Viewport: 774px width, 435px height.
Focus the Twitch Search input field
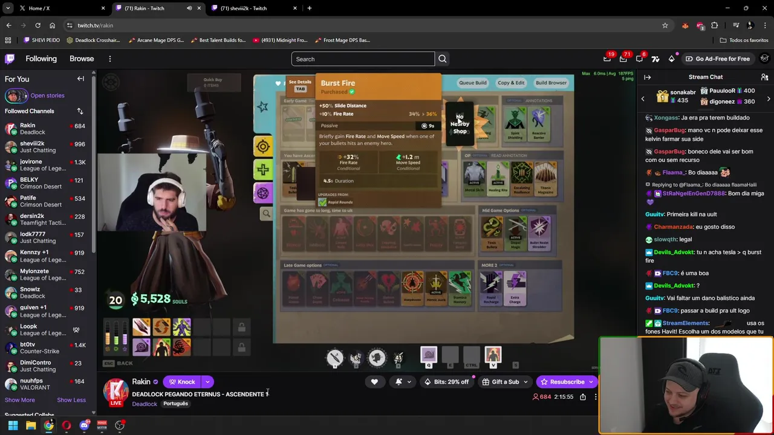click(x=363, y=59)
